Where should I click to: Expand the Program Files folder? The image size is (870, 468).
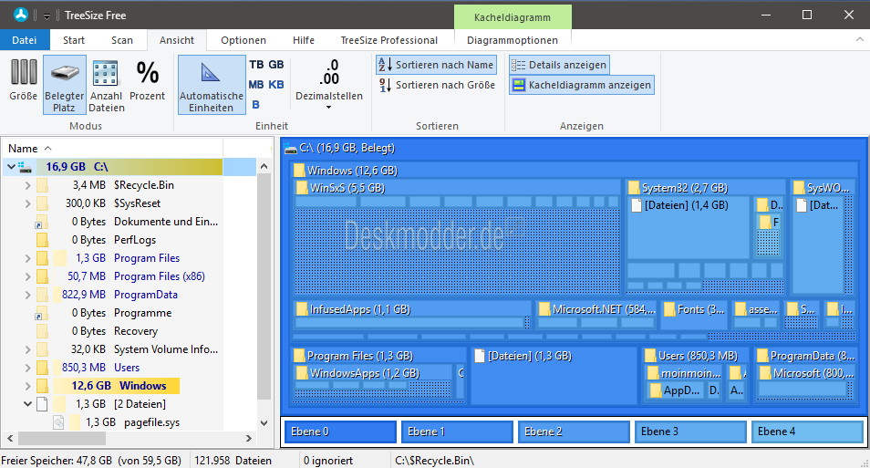27,257
